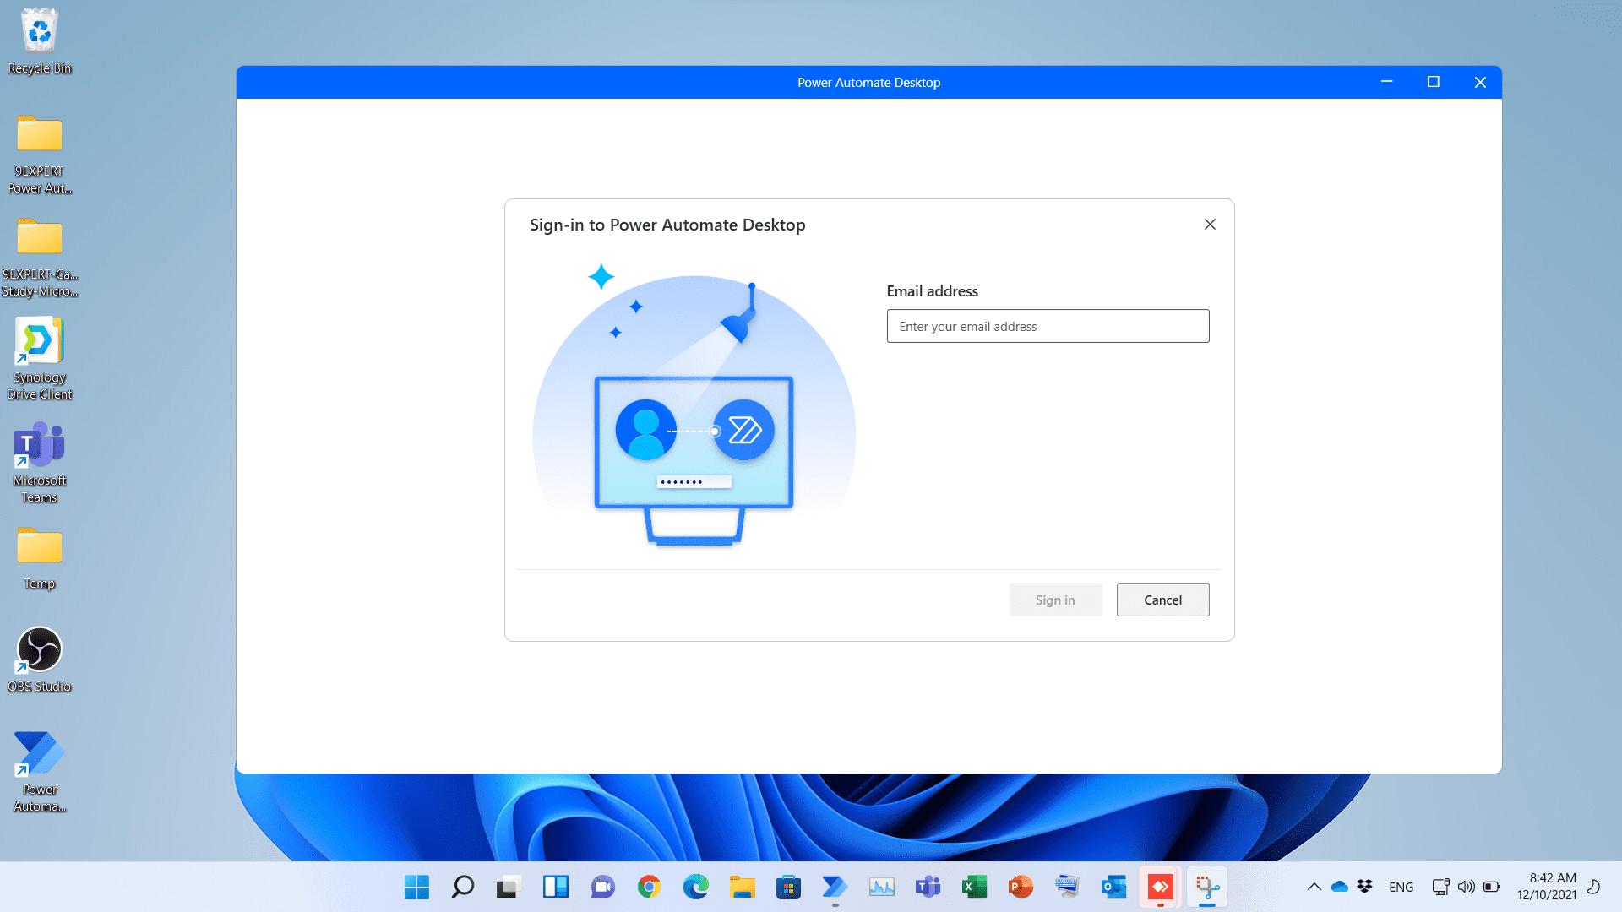Click the Sign in button
Screen dimensions: 1622x912
1055,600
